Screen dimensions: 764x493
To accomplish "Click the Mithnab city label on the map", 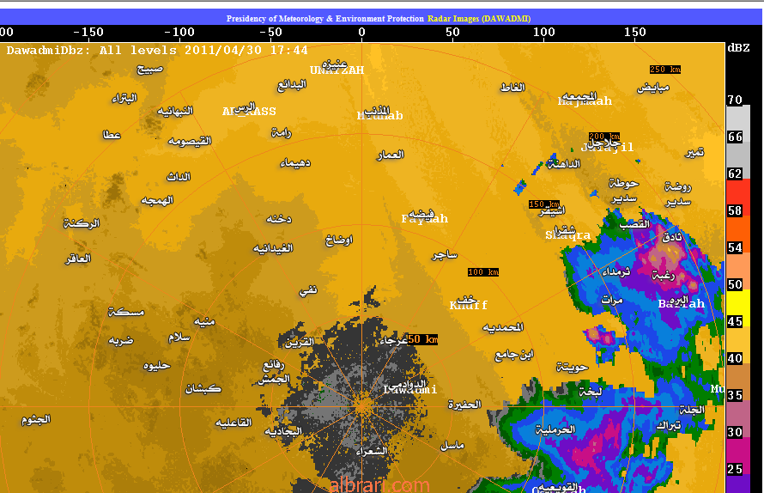I will pyautogui.click(x=380, y=116).
